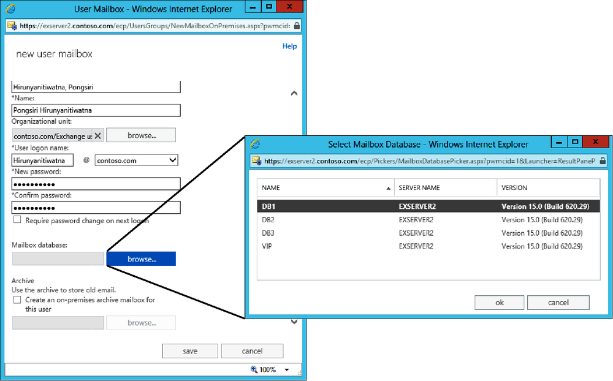613x381 pixels.
Task: Click the lock icon in Select Mailbox Database address bar
Action: coord(603,160)
